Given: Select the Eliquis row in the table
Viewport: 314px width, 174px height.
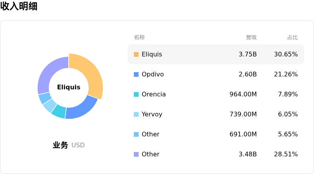Looking at the screenshot, I should (215, 54).
